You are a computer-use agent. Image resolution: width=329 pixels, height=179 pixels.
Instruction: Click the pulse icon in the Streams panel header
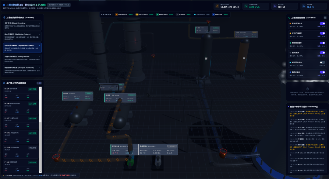[289, 18]
